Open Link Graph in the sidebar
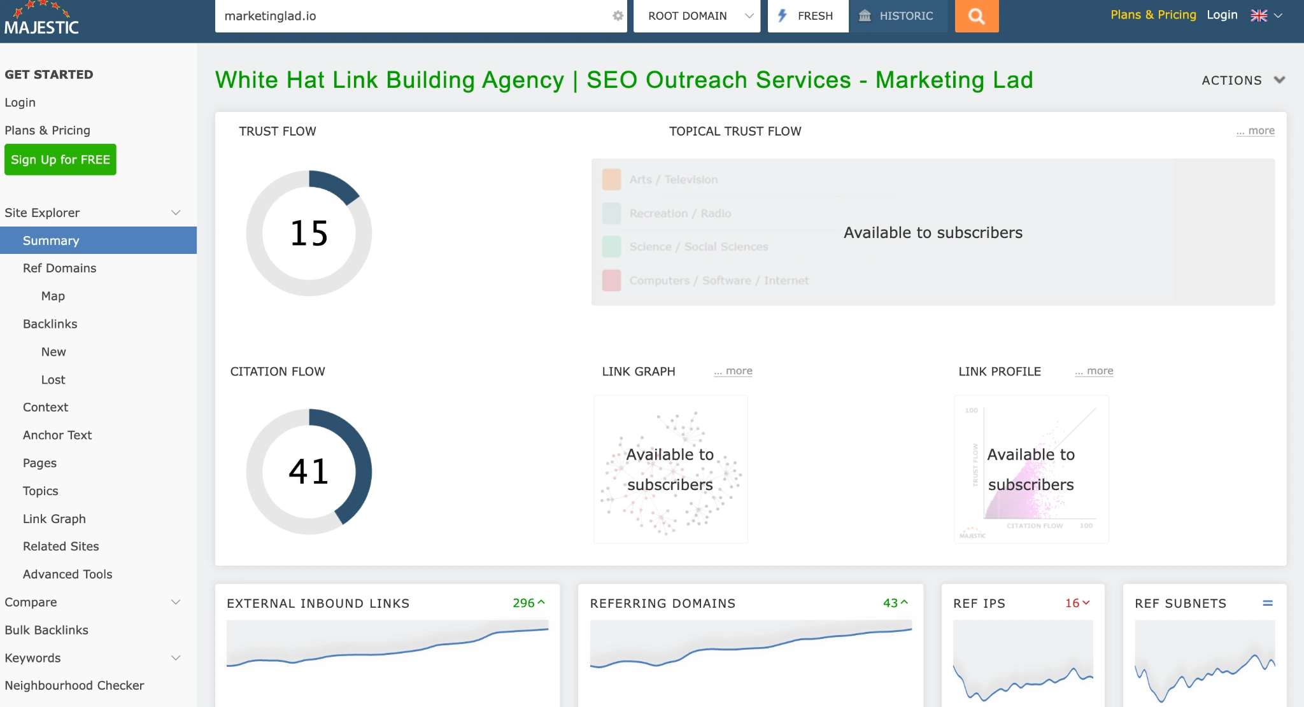Screen dimensions: 1304x707 coord(54,519)
